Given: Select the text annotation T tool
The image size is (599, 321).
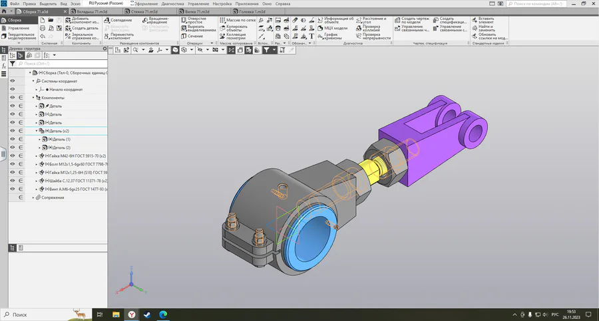Looking at the screenshot, I should click(x=311, y=37).
